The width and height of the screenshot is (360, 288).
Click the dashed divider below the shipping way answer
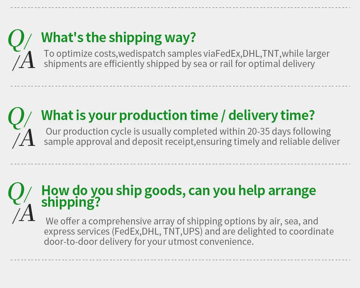click(180, 86)
